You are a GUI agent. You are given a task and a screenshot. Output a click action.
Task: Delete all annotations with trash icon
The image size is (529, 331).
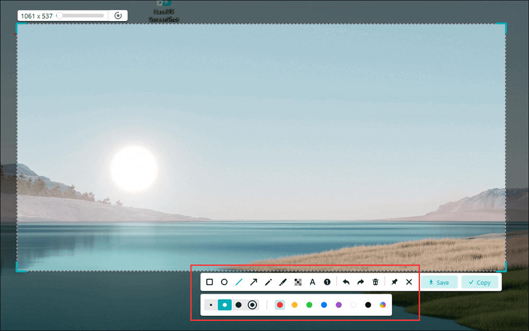[375, 282]
